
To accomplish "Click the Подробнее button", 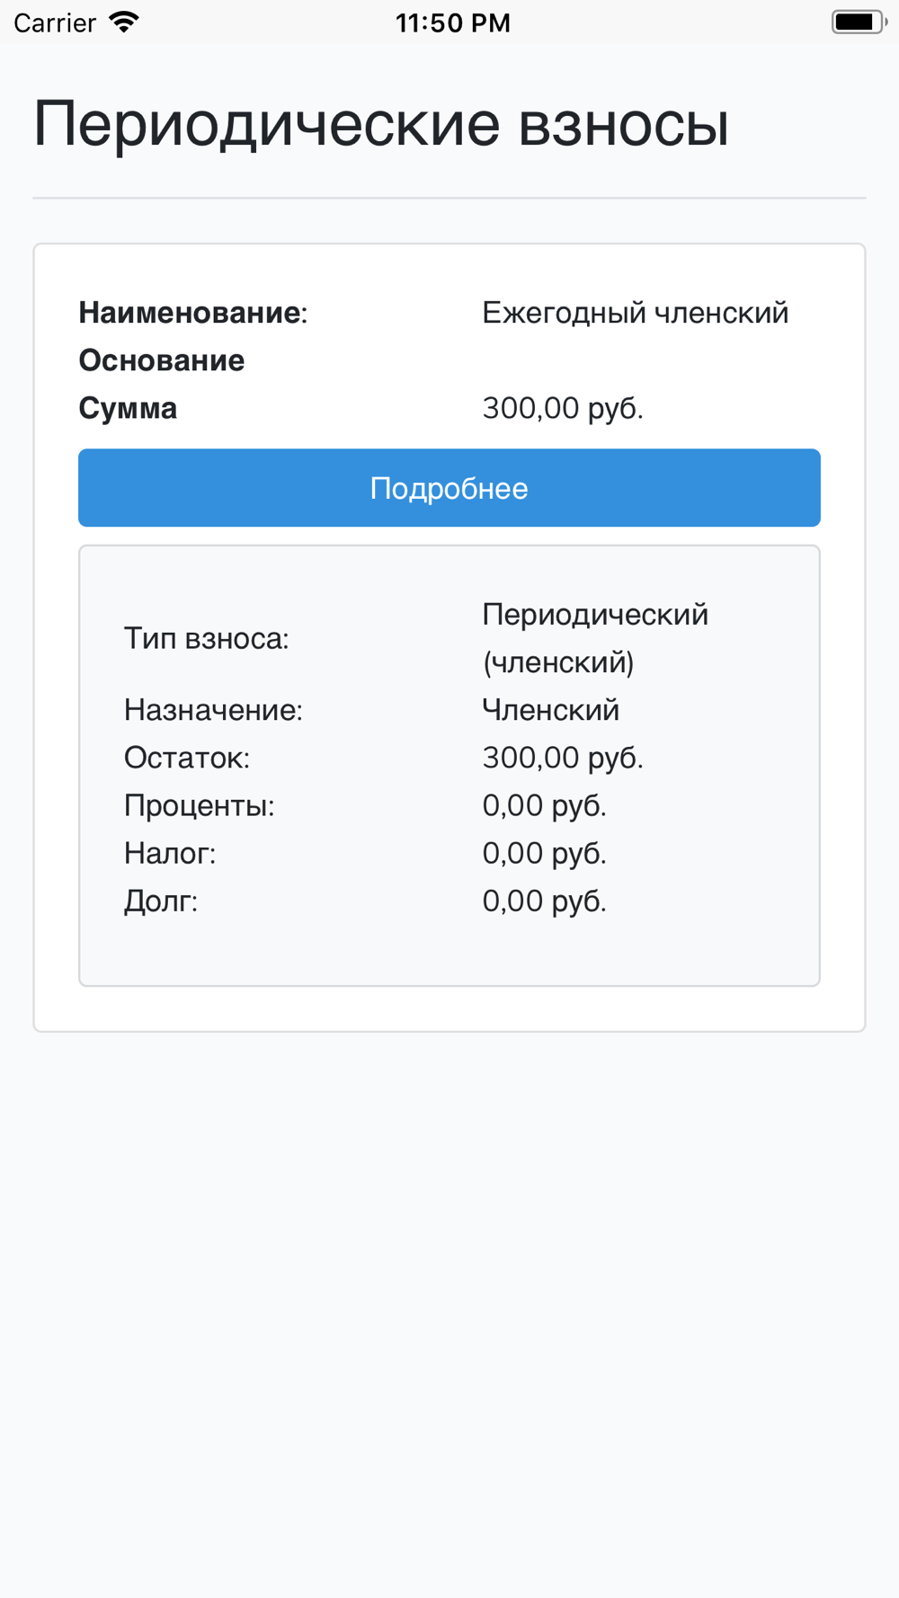I will [x=449, y=488].
